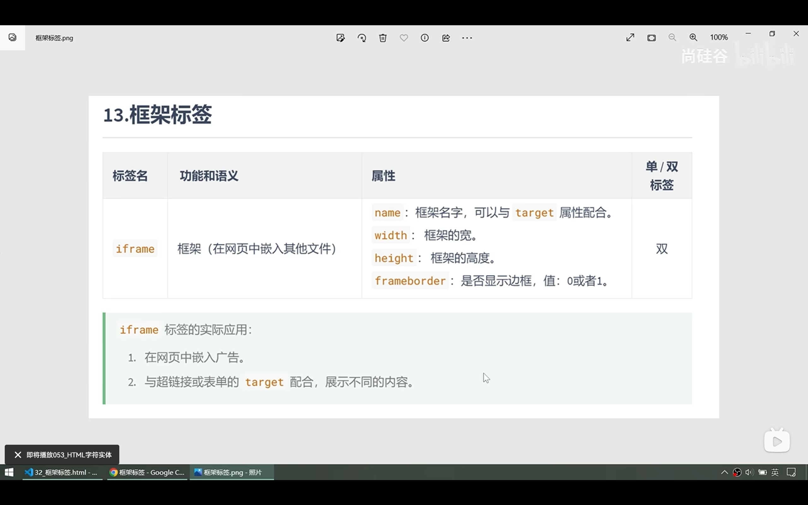The height and width of the screenshot is (505, 808).
Task: Delete the current image
Action: pos(383,38)
